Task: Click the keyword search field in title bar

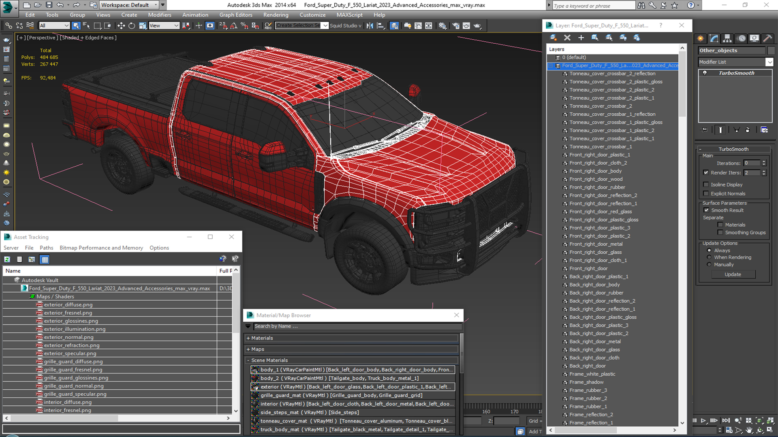Action: 594,6
